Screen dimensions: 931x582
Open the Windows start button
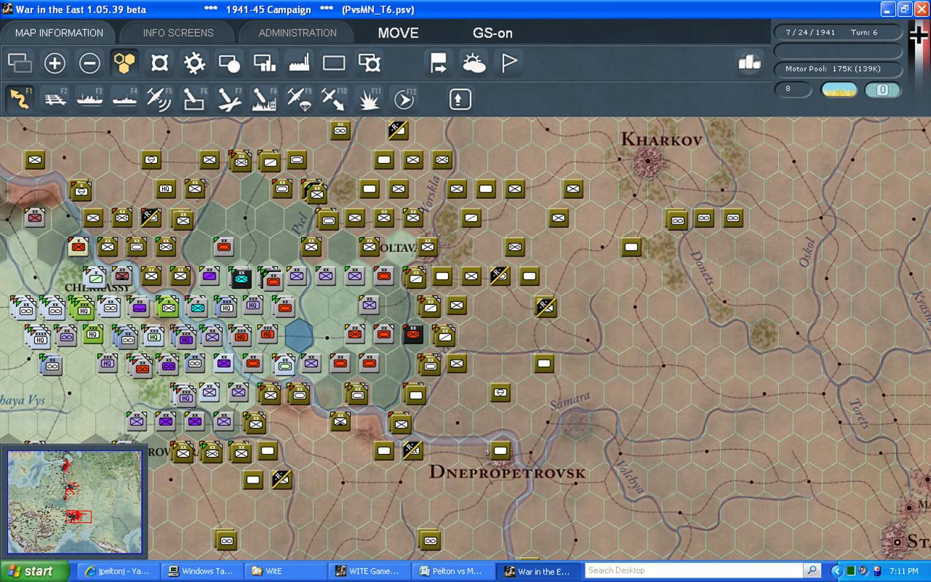(x=33, y=572)
